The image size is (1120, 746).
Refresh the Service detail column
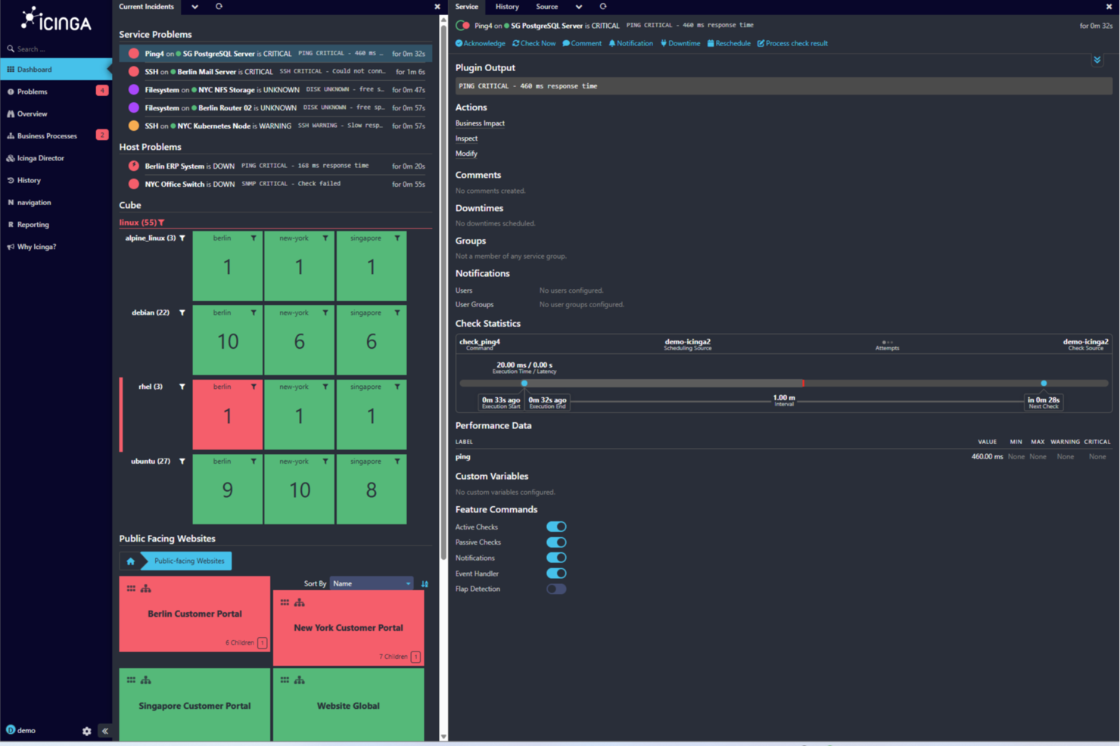603,7
